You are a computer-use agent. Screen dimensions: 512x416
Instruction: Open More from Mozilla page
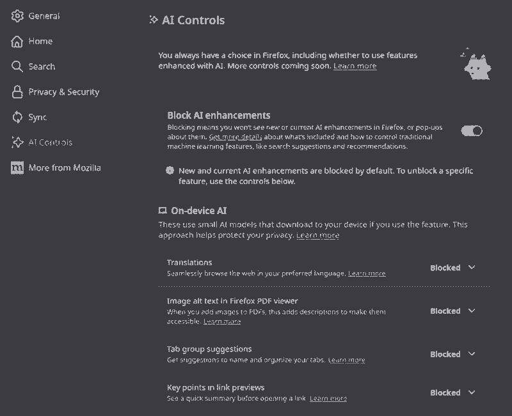(65, 168)
